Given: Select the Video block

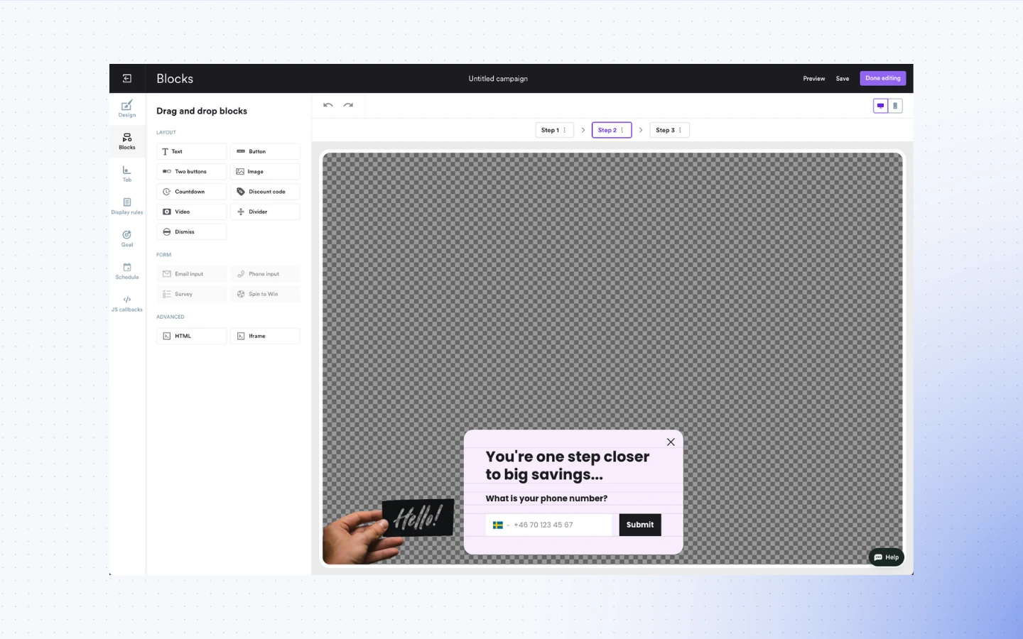Looking at the screenshot, I should pos(192,212).
